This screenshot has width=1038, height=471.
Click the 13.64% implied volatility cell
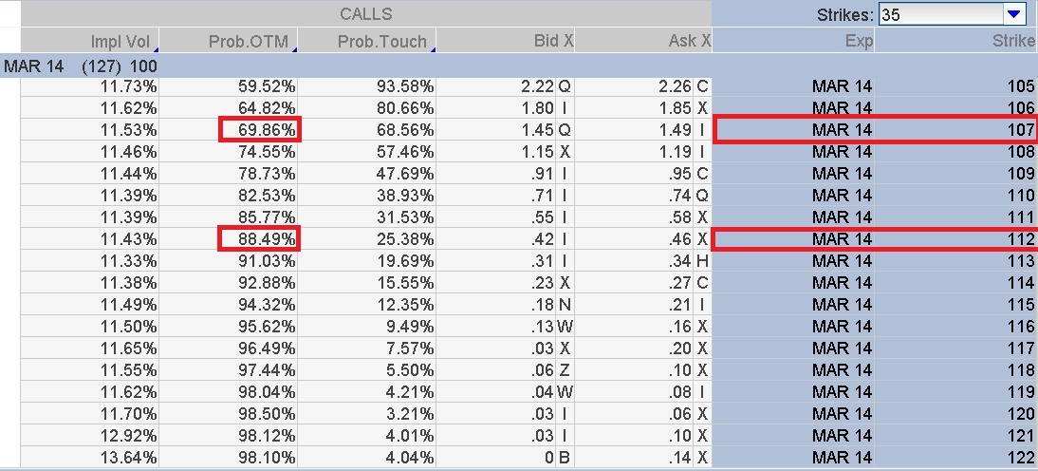click(128, 458)
